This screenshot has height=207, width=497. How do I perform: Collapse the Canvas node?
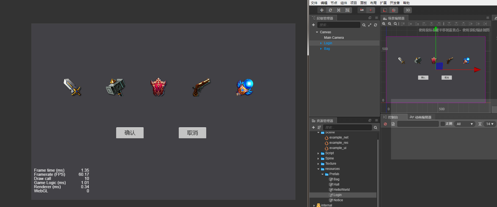[x=317, y=32]
